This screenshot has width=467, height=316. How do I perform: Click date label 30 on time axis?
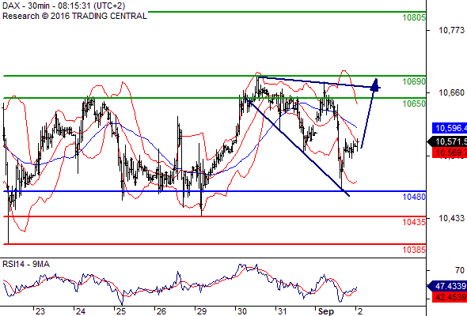(242, 311)
